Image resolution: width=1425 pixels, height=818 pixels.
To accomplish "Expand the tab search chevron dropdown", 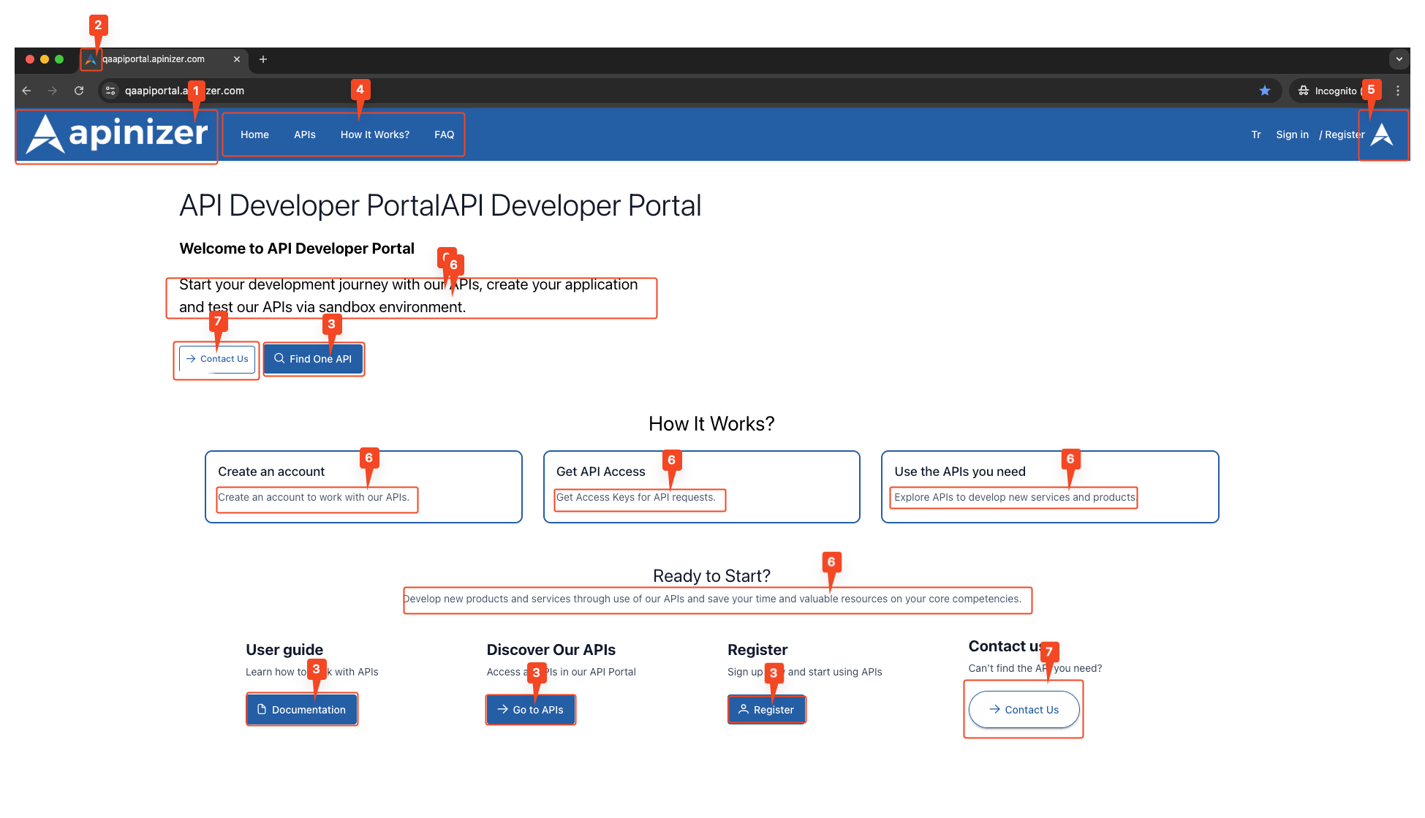I will (1399, 59).
